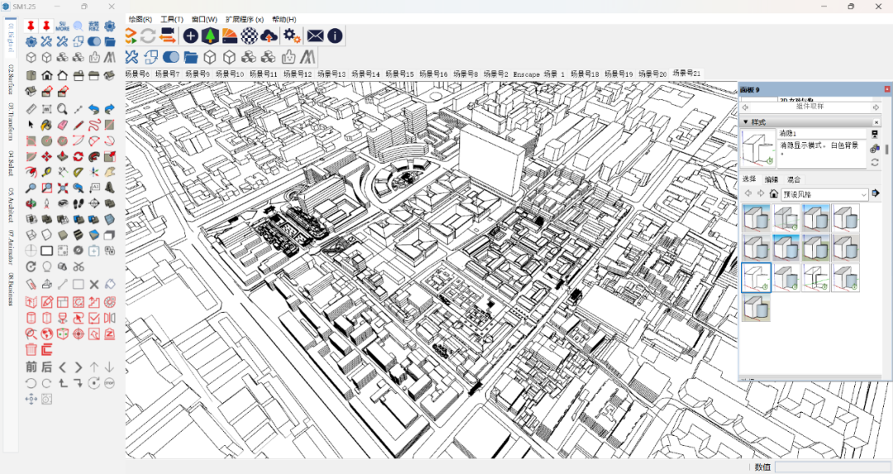
Task: Click the update style refresh icon
Action: (x=875, y=162)
